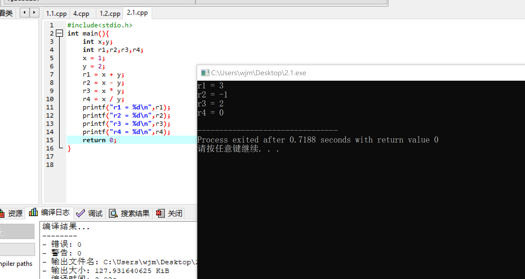Select the 1.2.cpp file tab
The width and height of the screenshot is (525, 279).
point(110,13)
